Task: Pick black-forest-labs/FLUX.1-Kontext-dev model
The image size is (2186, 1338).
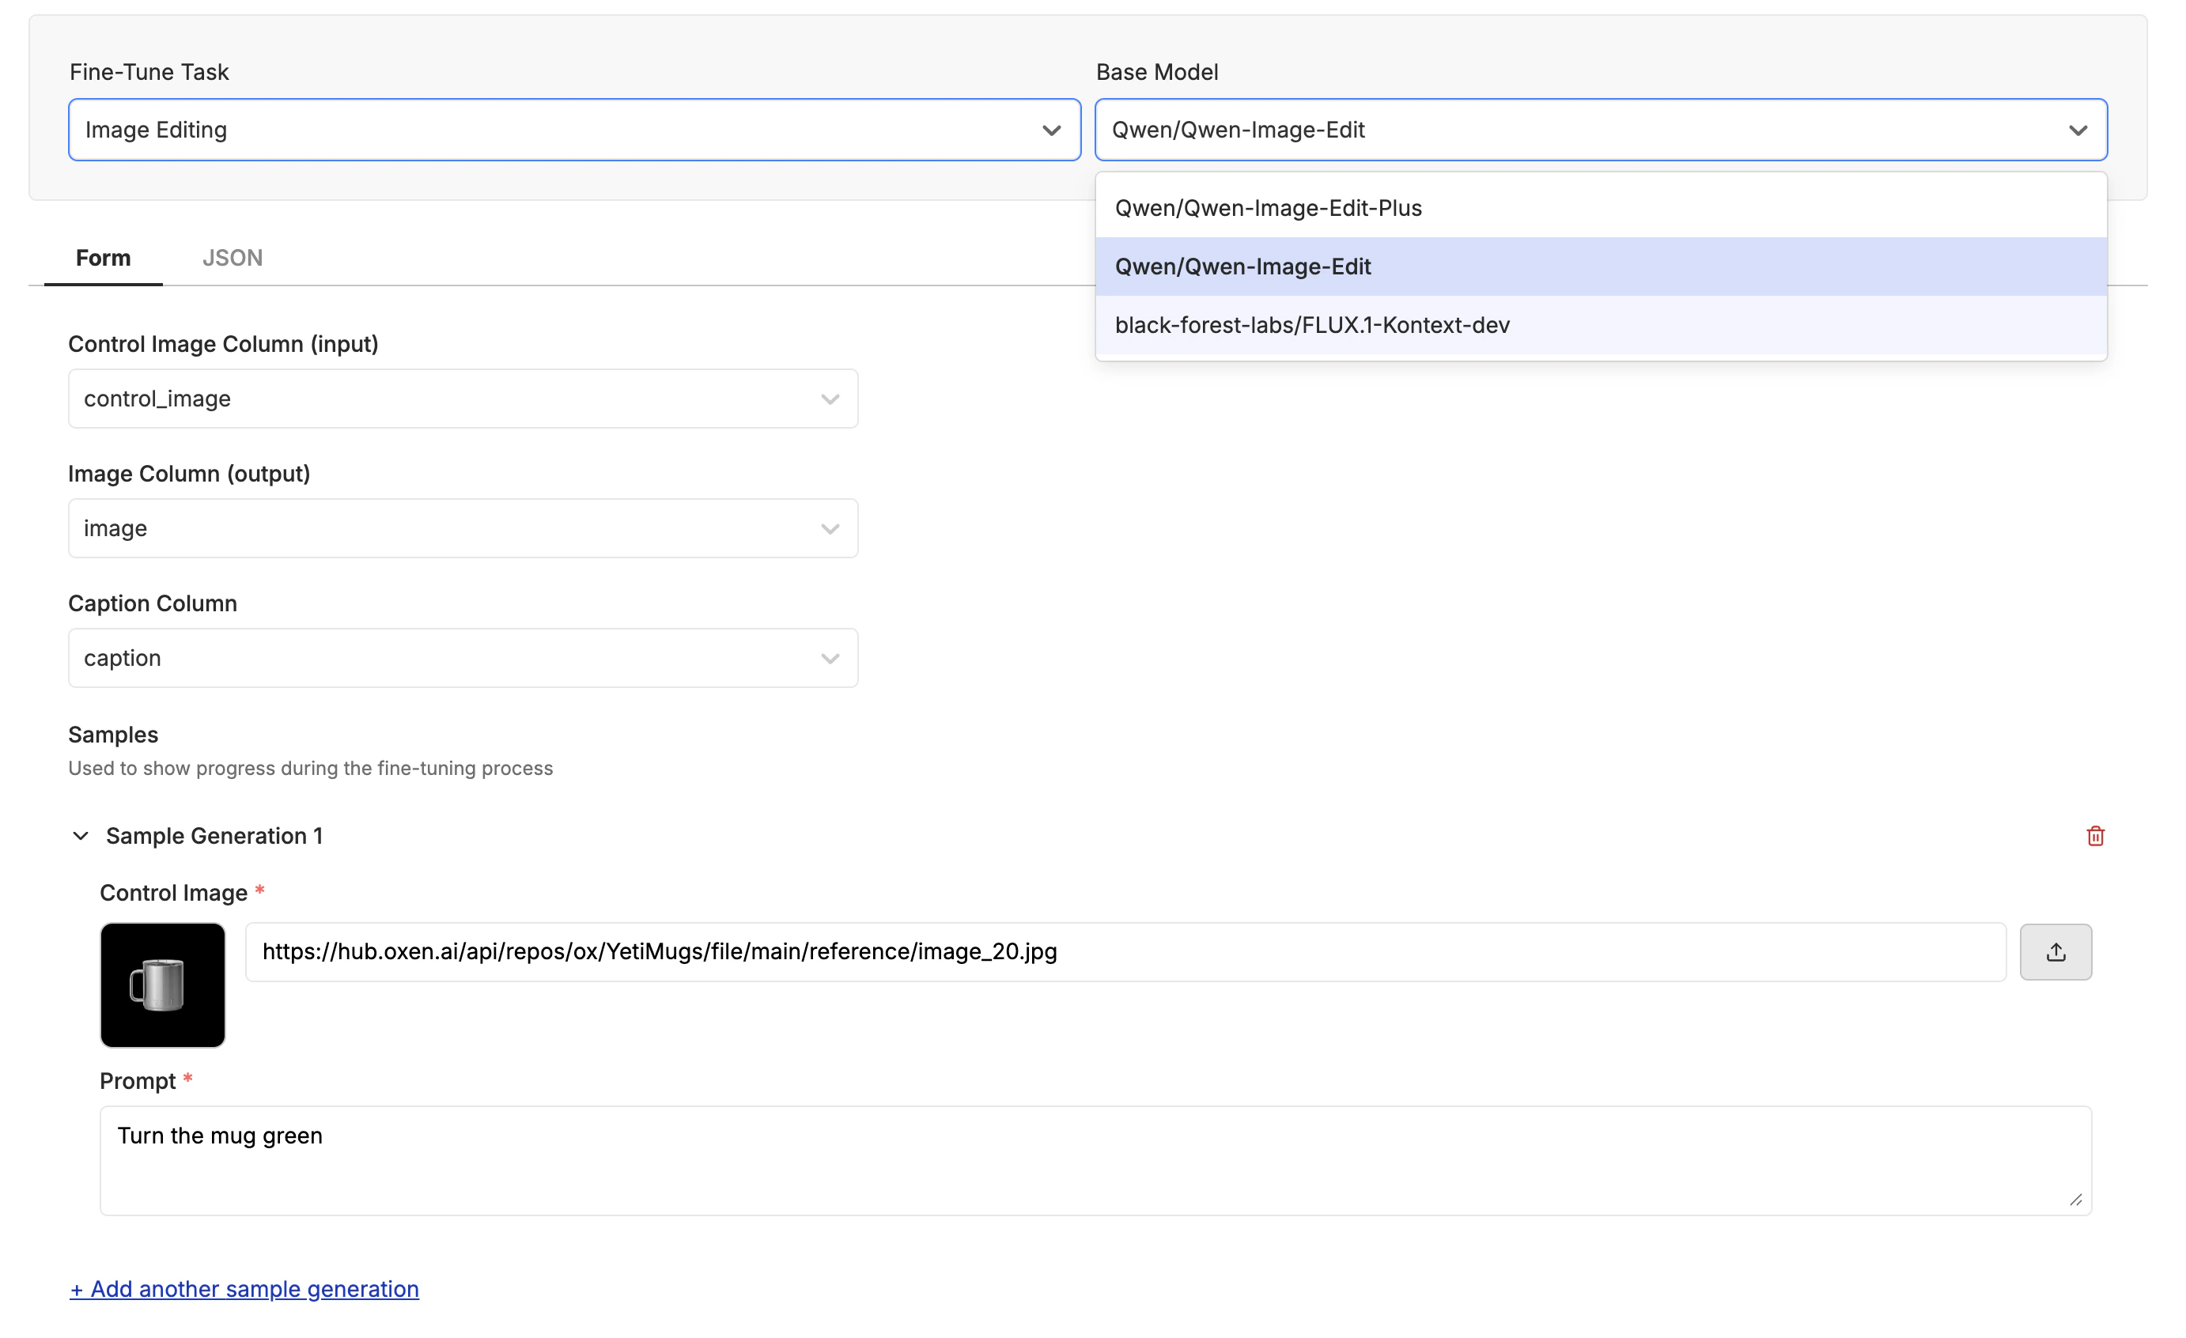Action: (1311, 325)
